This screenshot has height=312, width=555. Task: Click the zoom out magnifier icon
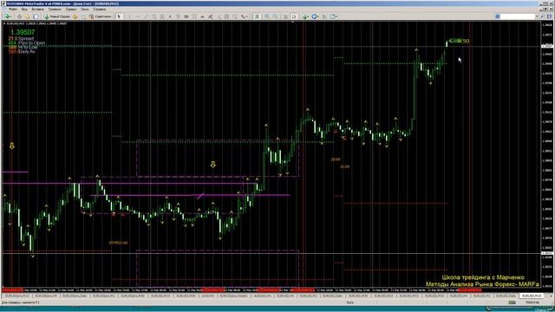click(x=275, y=16)
